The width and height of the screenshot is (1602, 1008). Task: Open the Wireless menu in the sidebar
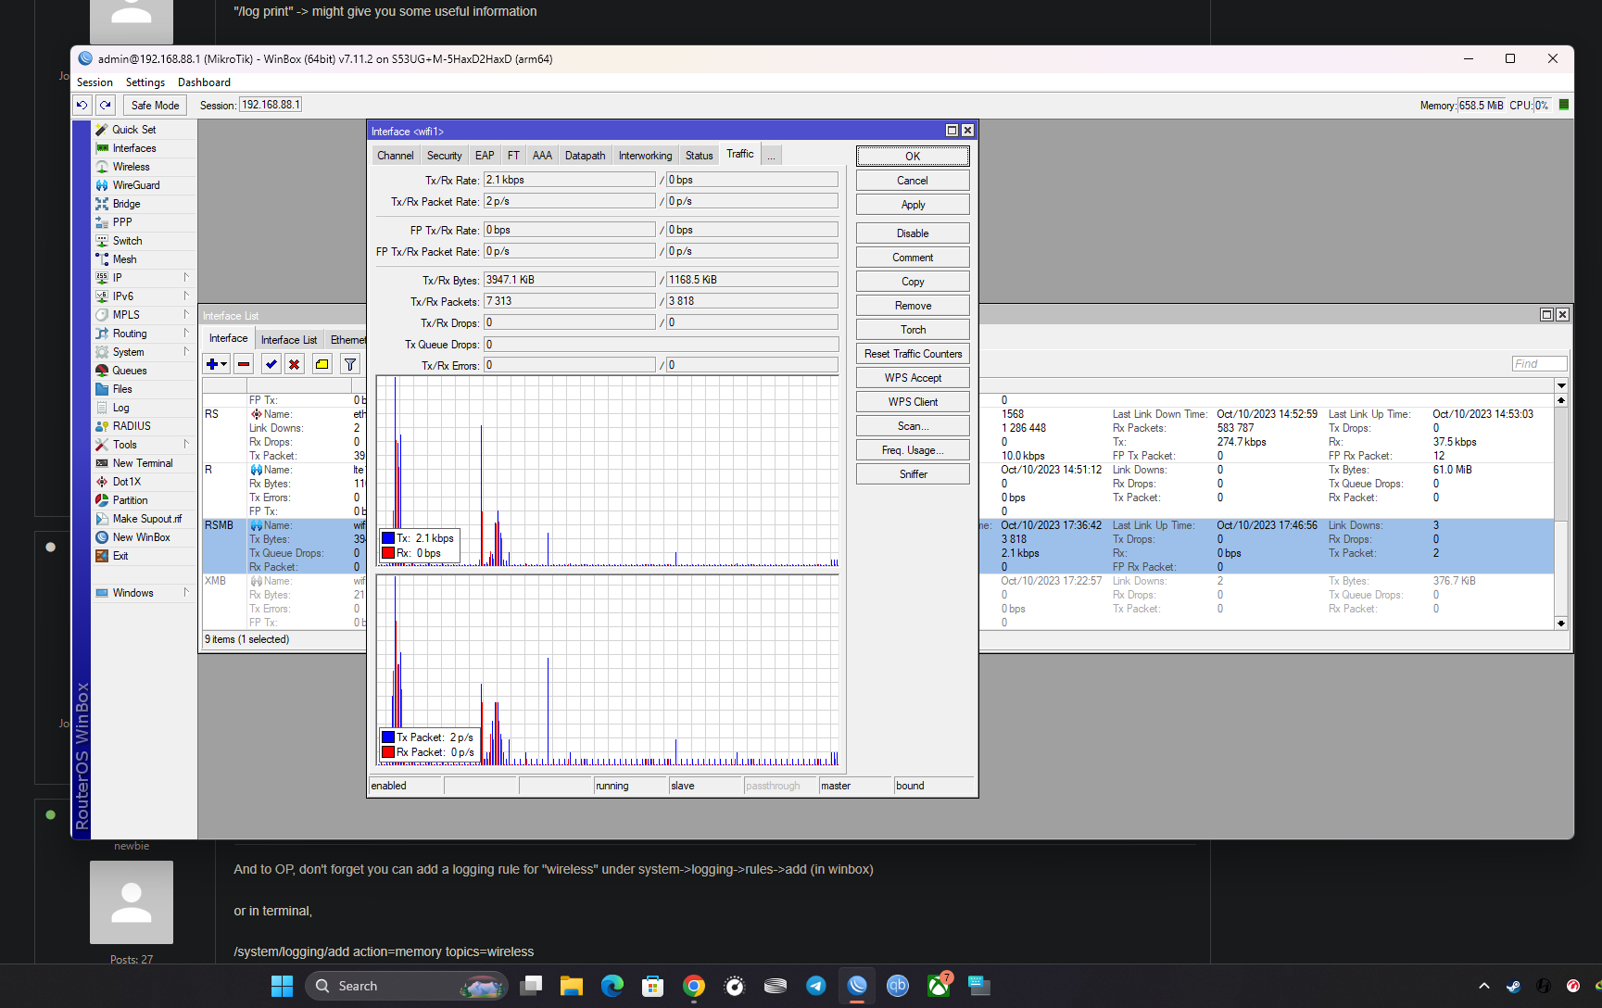click(x=132, y=167)
